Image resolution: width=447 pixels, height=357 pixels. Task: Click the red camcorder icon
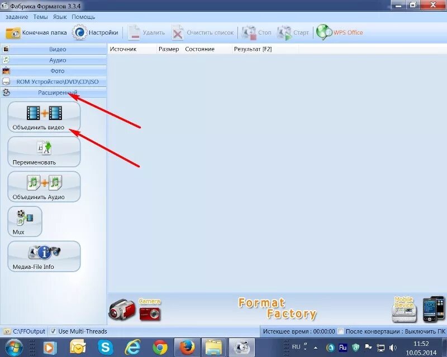122,310
